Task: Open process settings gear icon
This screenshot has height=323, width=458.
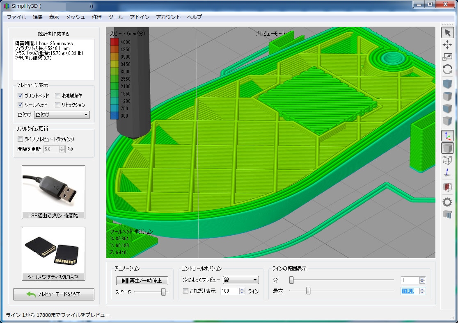Action: click(447, 202)
